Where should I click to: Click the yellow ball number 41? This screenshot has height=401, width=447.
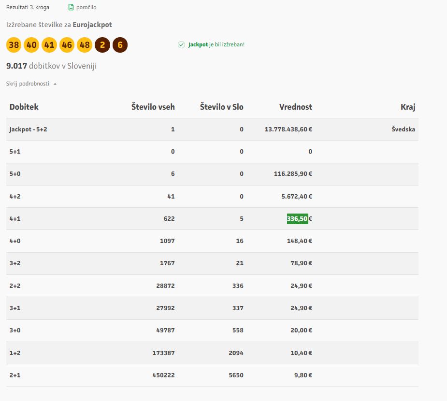[49, 45]
